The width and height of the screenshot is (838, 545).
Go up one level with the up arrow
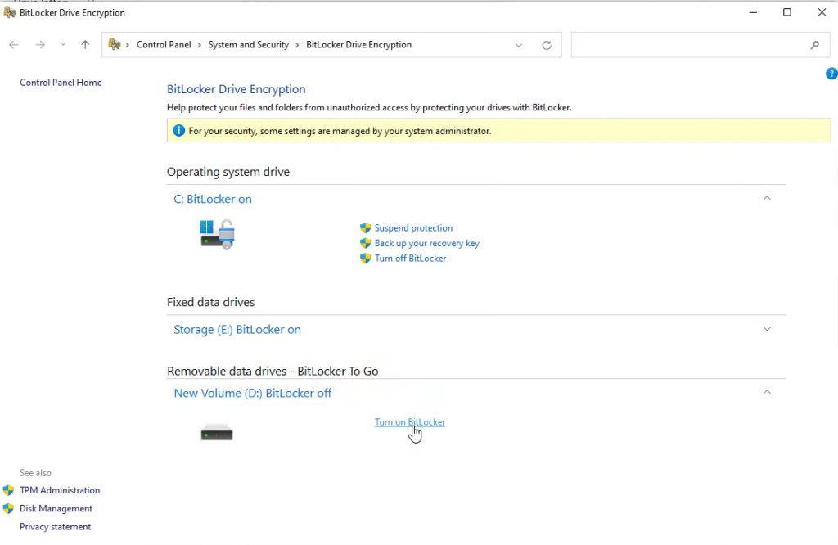click(84, 44)
